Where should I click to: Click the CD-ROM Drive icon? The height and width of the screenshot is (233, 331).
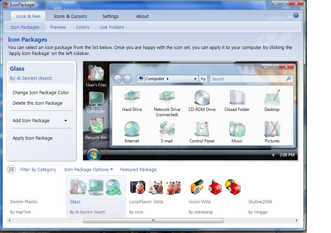[202, 98]
